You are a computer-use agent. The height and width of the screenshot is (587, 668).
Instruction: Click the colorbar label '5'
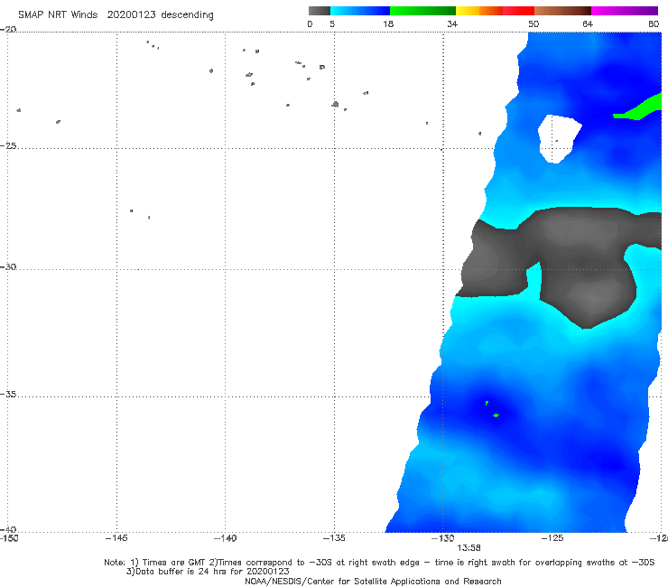pos(332,23)
